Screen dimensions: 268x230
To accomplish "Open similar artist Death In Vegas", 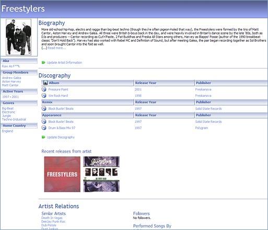I will [x=52, y=218].
